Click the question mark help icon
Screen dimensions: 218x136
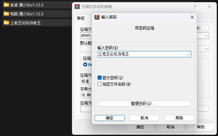point(195,7)
